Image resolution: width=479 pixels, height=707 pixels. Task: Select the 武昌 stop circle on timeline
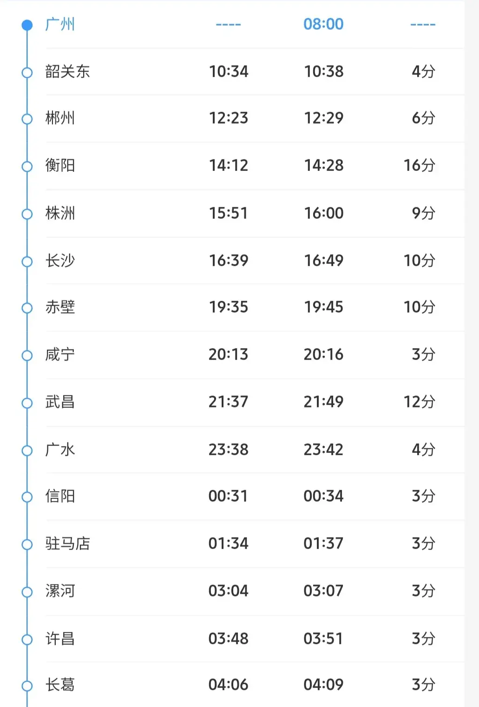click(x=27, y=403)
